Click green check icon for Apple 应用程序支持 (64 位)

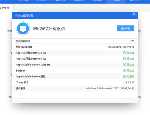[124, 59]
